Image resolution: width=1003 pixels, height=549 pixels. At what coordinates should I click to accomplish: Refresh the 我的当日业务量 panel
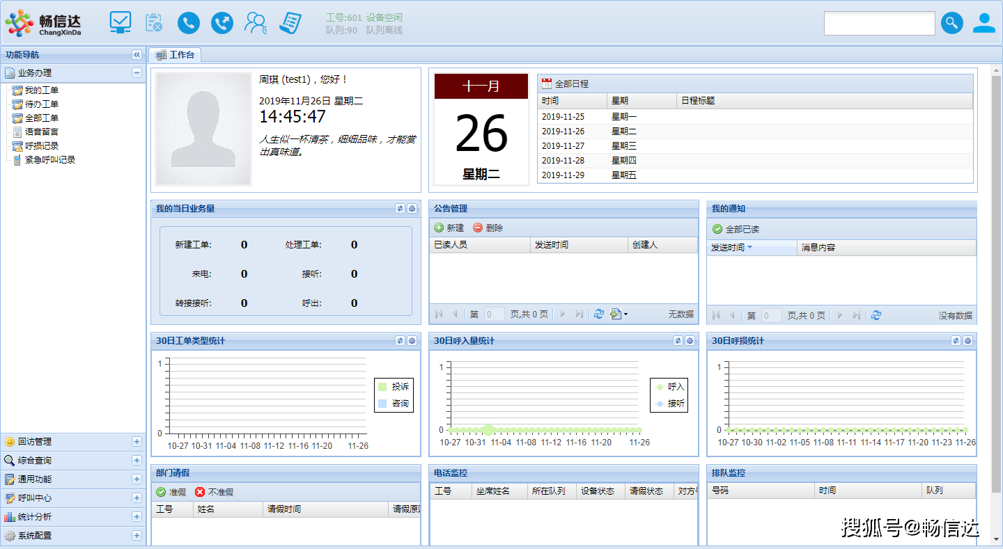[400, 209]
